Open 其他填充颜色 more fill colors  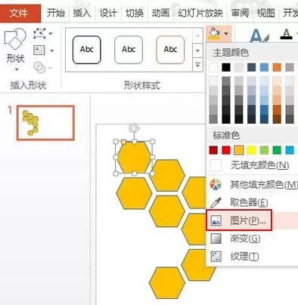(252, 185)
